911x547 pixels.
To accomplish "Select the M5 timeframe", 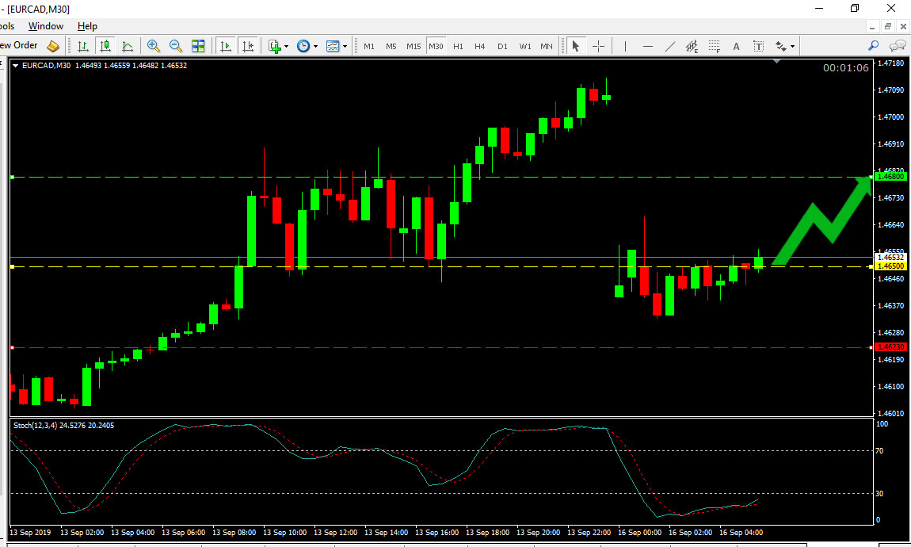I will coord(391,46).
